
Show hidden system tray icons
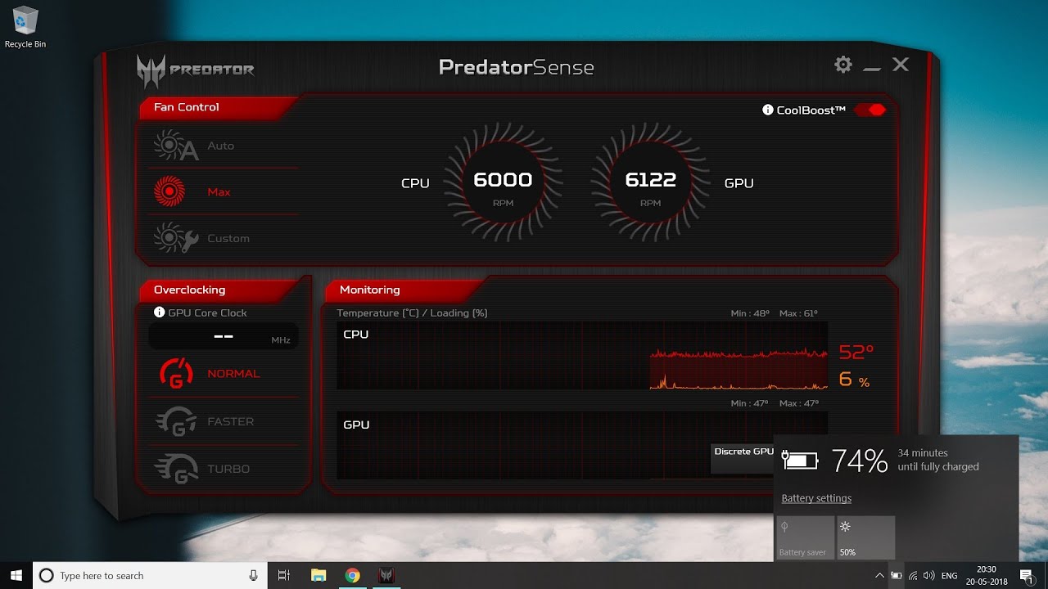coord(880,576)
